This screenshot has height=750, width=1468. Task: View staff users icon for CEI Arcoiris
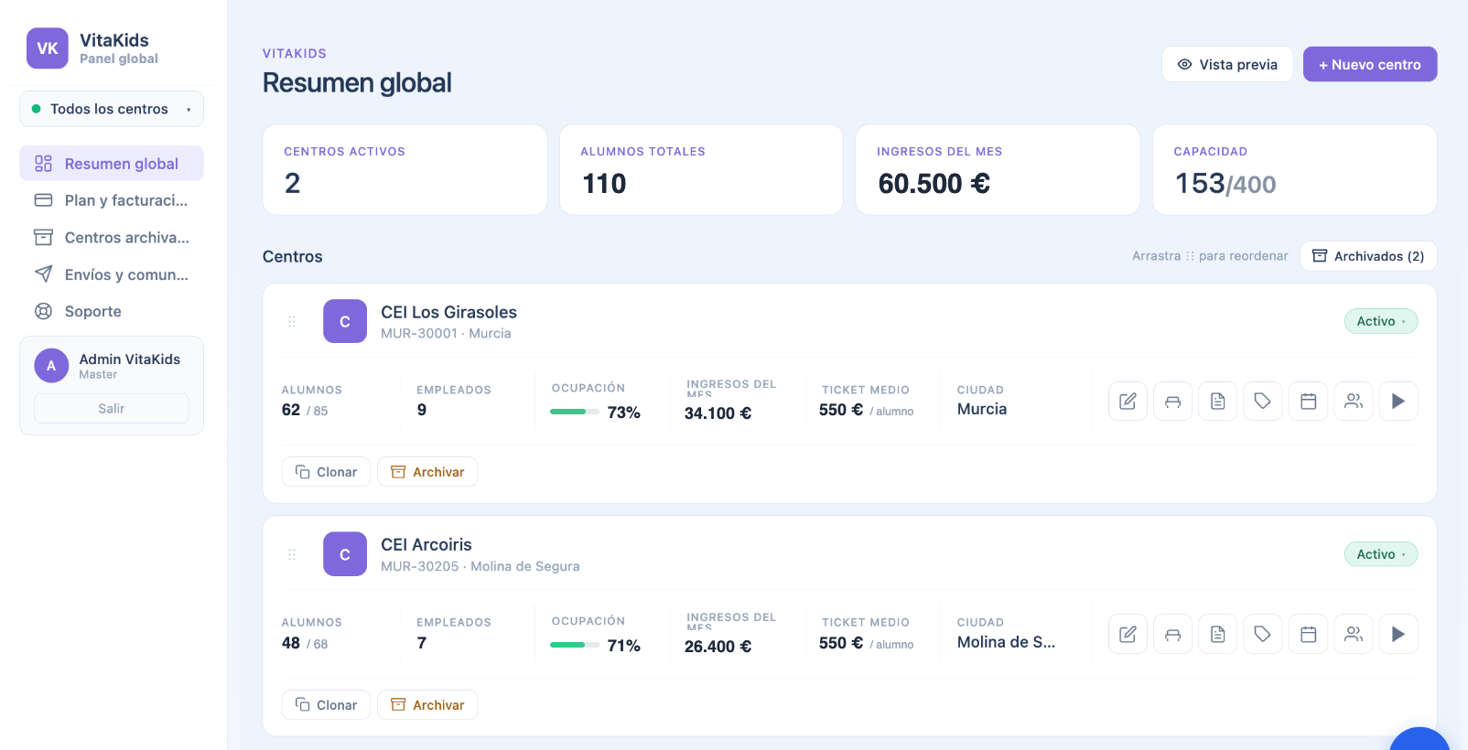[1354, 634]
